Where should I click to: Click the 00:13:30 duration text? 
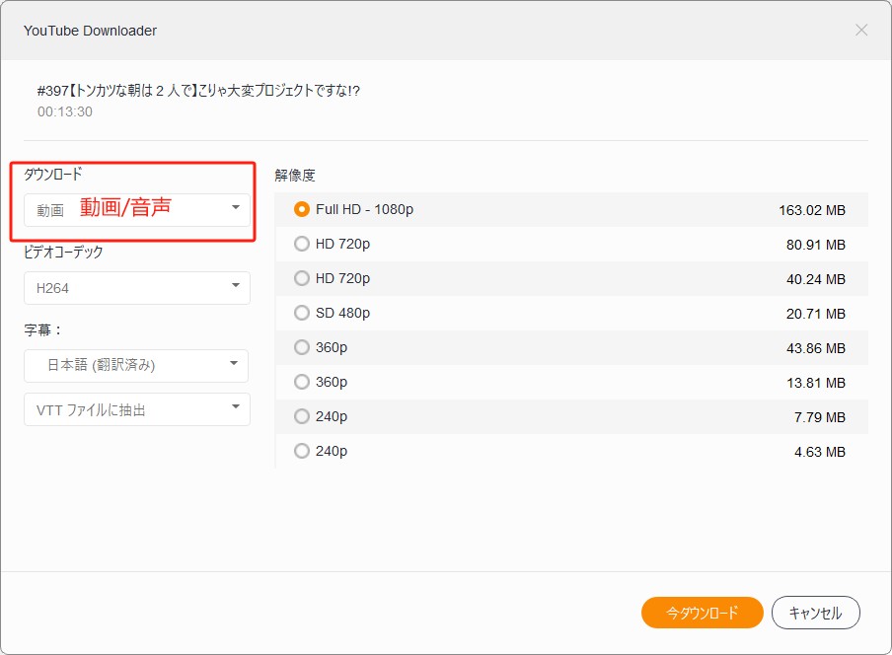coord(65,111)
